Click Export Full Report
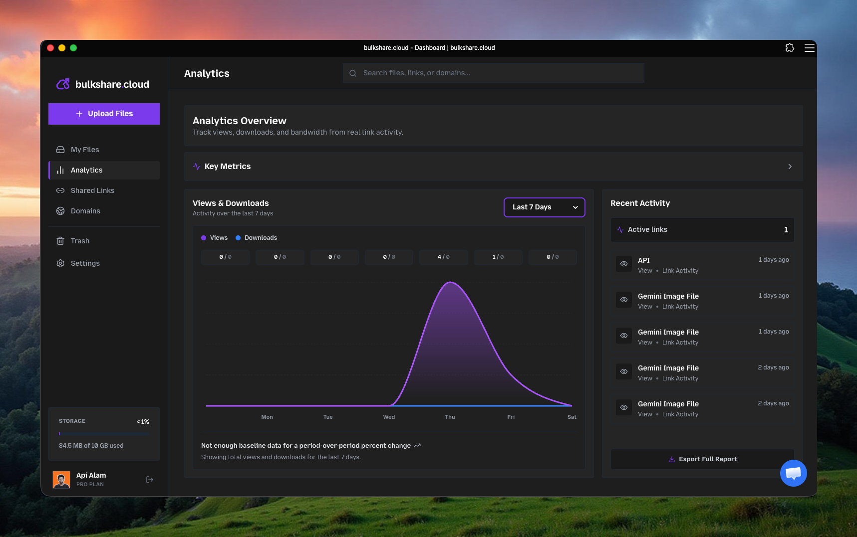The image size is (857, 537). click(702, 459)
